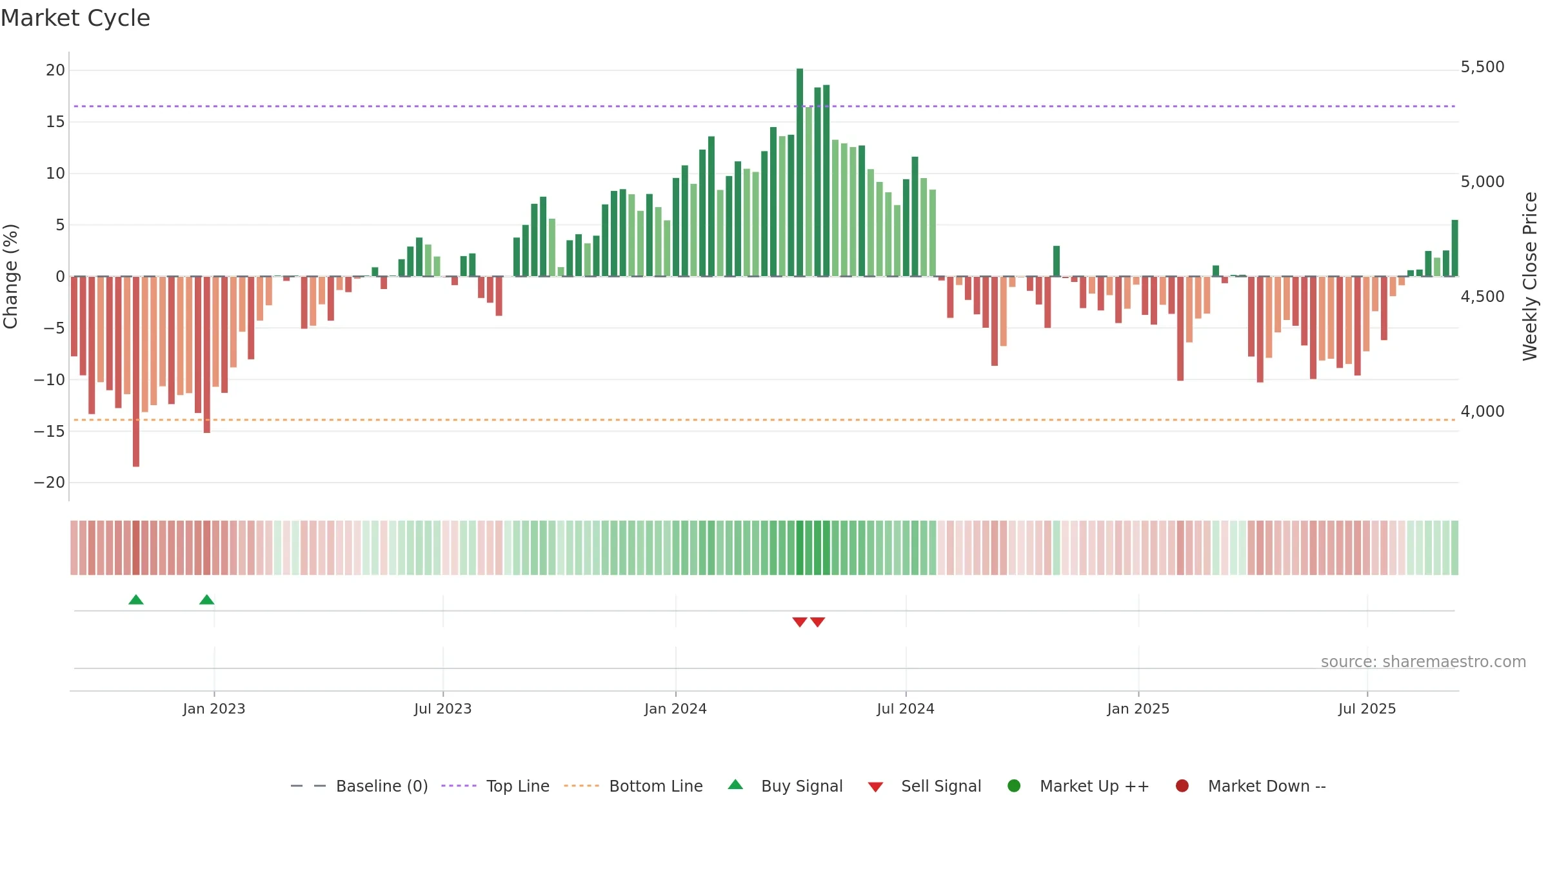The image size is (1548, 871).
Task: Click the Jan 2023 axis label
Action: point(214,709)
